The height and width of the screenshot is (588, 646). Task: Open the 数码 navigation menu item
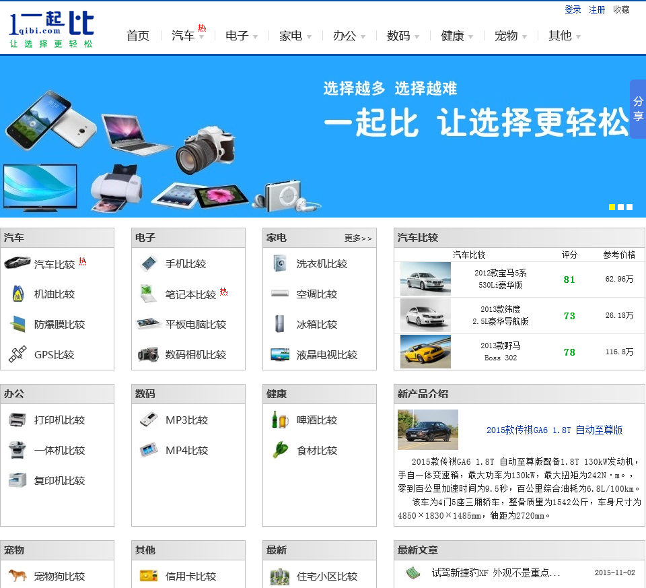398,36
